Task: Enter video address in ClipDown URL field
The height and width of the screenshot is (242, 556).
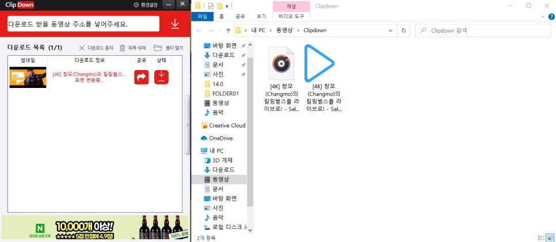Action: click(83, 24)
